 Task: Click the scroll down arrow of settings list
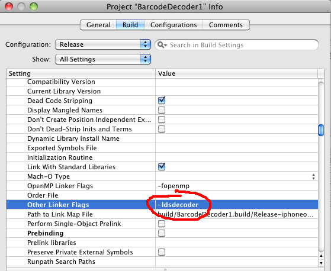(321, 263)
